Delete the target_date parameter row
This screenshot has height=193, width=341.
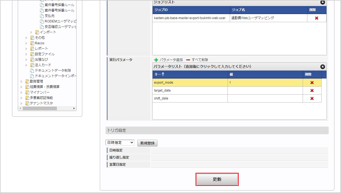click(x=312, y=90)
